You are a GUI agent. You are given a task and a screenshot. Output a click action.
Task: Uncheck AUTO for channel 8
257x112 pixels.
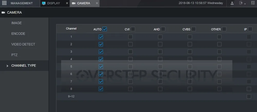(x=101, y=89)
